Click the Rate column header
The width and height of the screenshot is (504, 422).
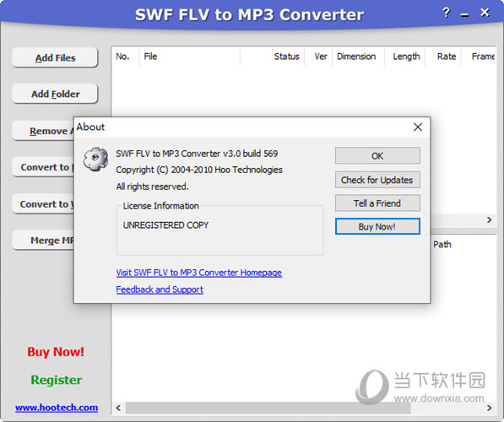(x=443, y=57)
